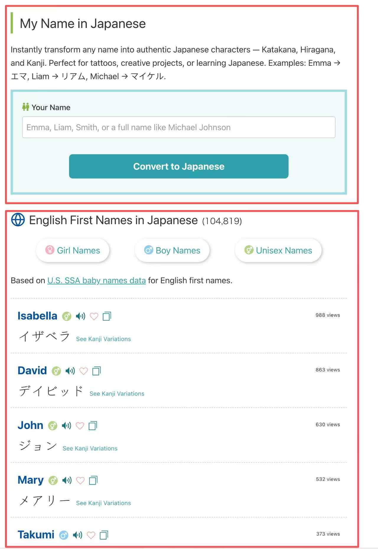Favorite the name Isabella with heart icon
378x549 pixels.
click(x=94, y=316)
